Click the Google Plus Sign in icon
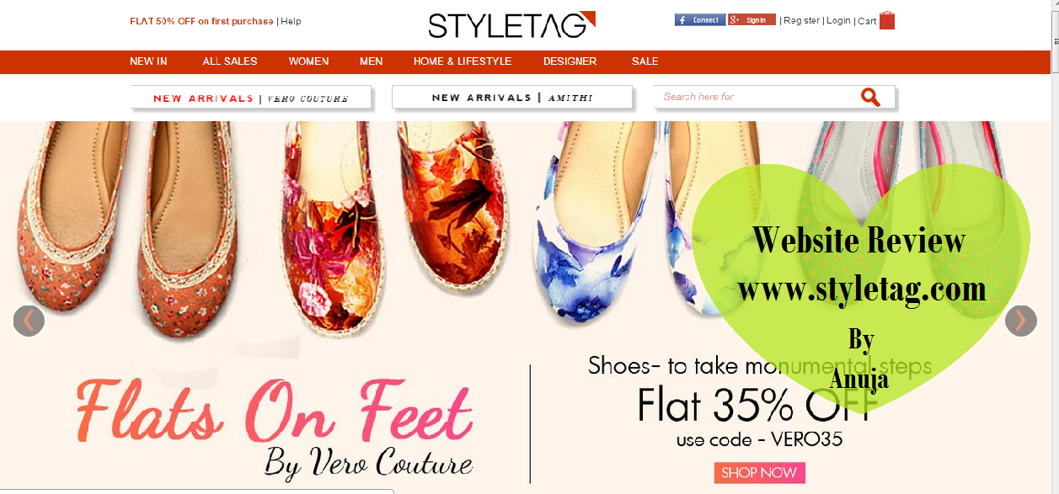1059x494 pixels. click(751, 20)
